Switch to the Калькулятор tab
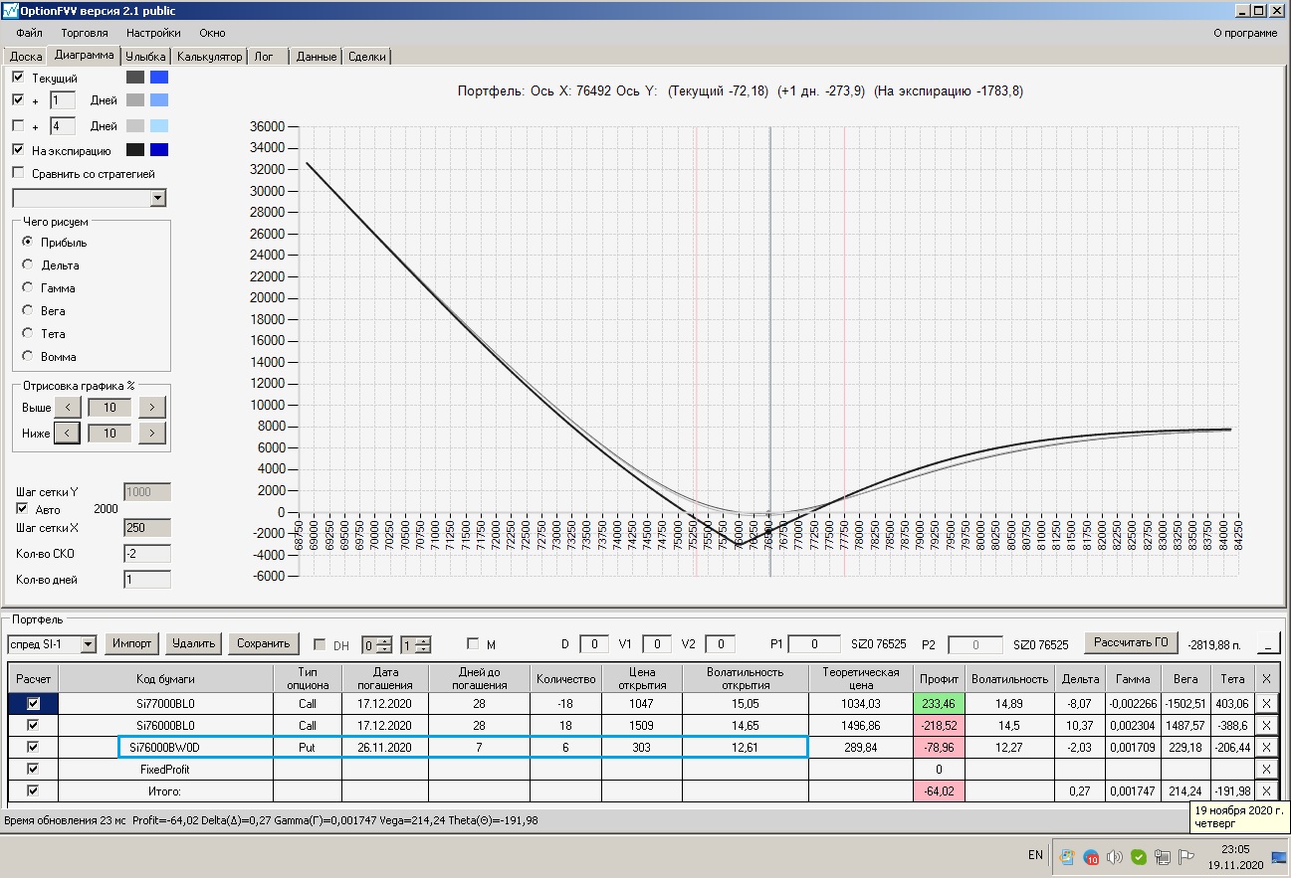This screenshot has height=878, width=1291. point(209,57)
